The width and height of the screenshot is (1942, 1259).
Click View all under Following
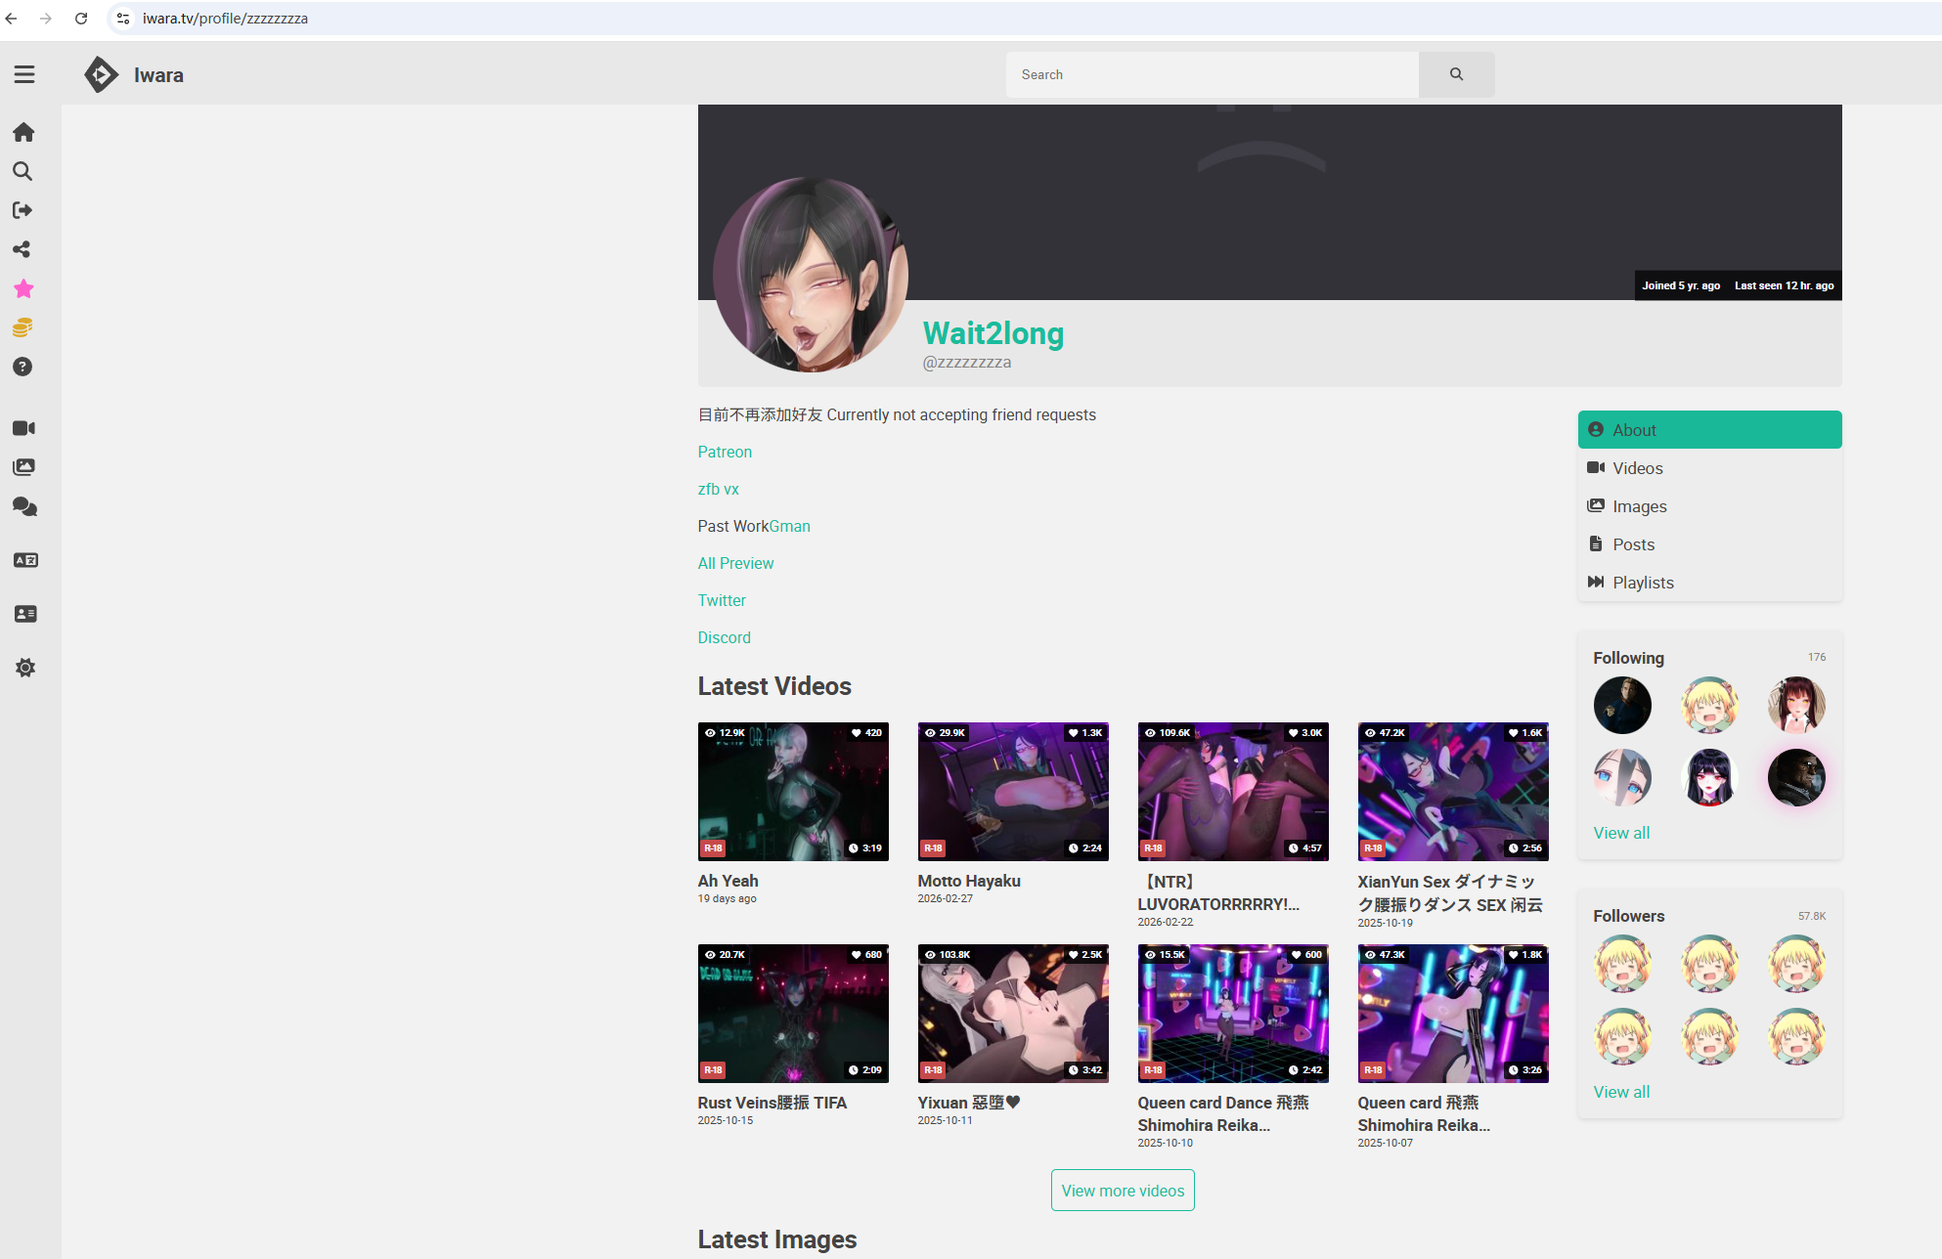pyautogui.click(x=1621, y=833)
